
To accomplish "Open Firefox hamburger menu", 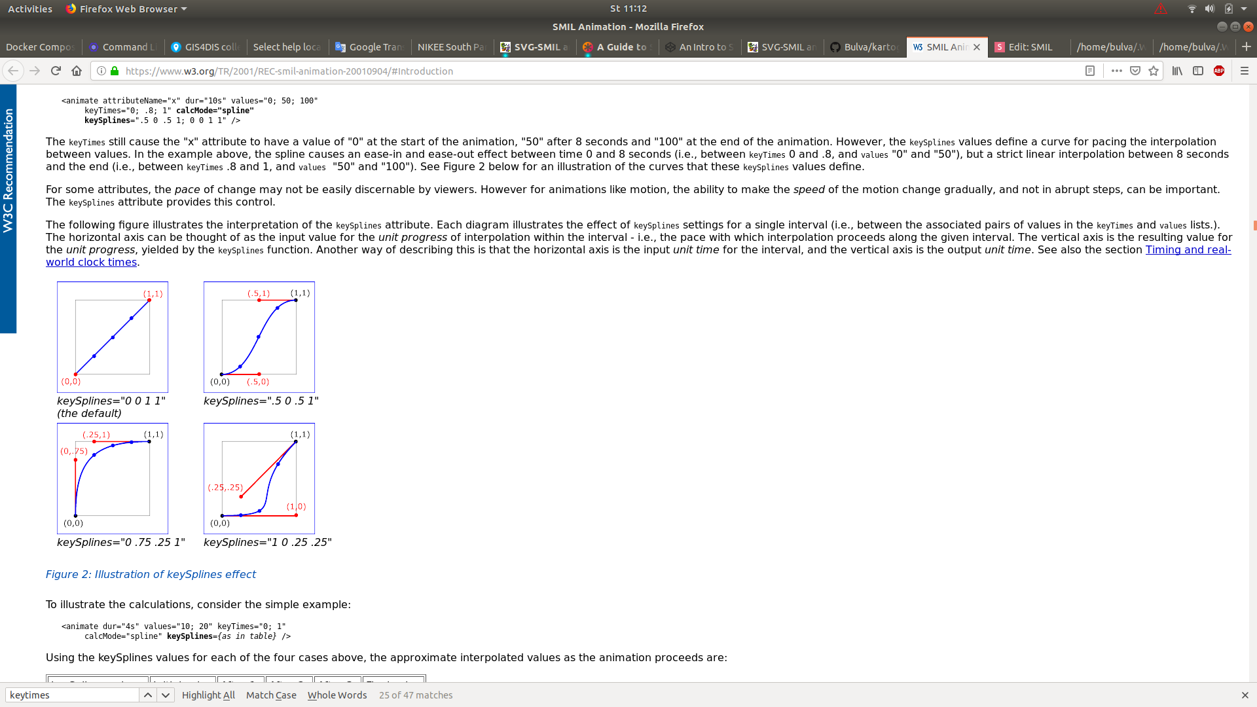I will 1245,71.
